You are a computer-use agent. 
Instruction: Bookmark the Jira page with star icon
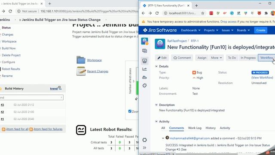pos(203,13)
